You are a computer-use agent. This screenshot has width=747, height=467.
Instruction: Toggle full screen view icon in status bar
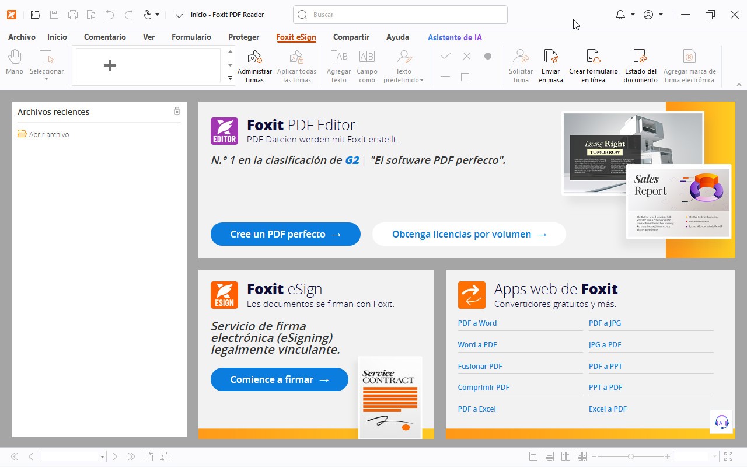coord(728,456)
